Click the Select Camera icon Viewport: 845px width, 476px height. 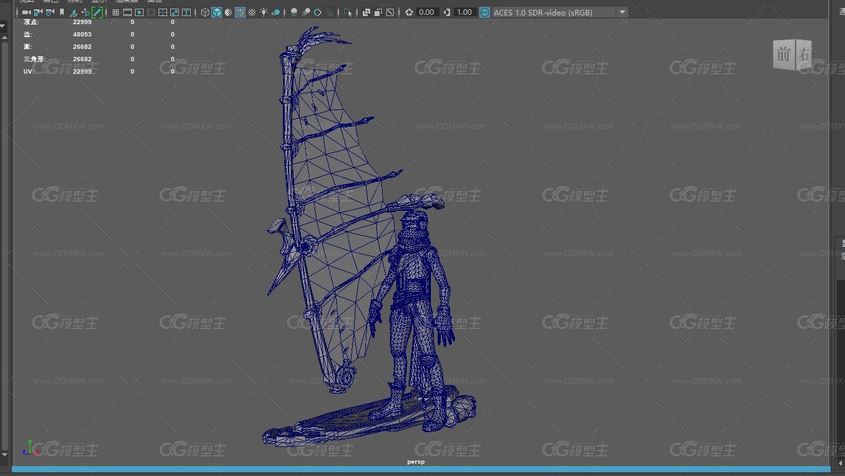[x=26, y=12]
